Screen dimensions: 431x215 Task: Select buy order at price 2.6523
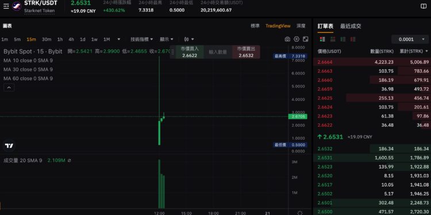point(372,167)
